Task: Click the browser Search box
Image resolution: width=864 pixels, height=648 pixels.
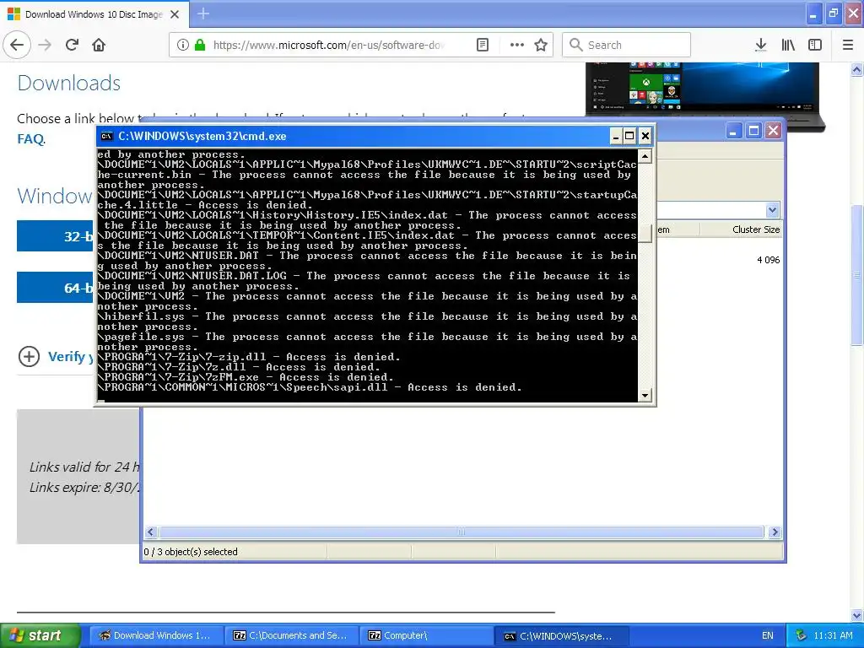Action: (627, 45)
